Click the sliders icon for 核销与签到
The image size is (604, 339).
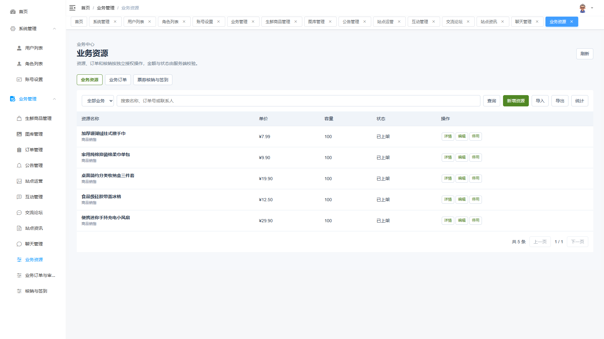pyautogui.click(x=19, y=291)
